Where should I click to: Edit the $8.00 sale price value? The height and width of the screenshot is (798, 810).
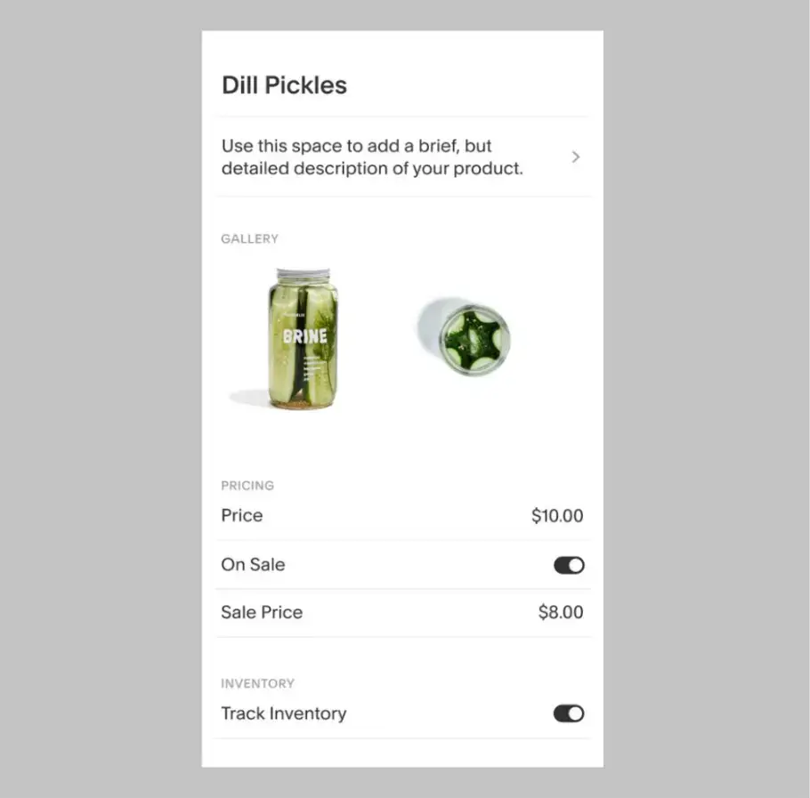coord(561,612)
